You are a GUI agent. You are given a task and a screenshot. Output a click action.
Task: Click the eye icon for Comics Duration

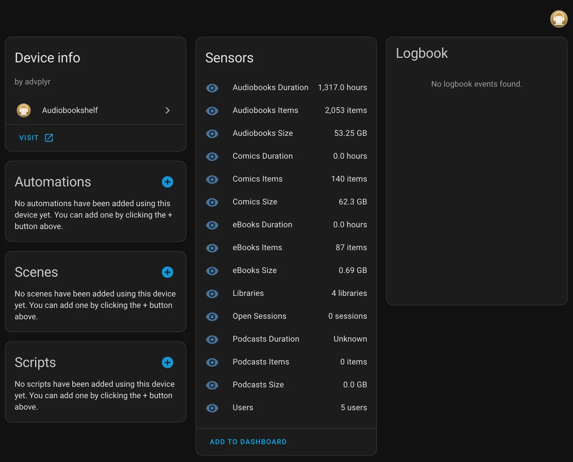[212, 157]
